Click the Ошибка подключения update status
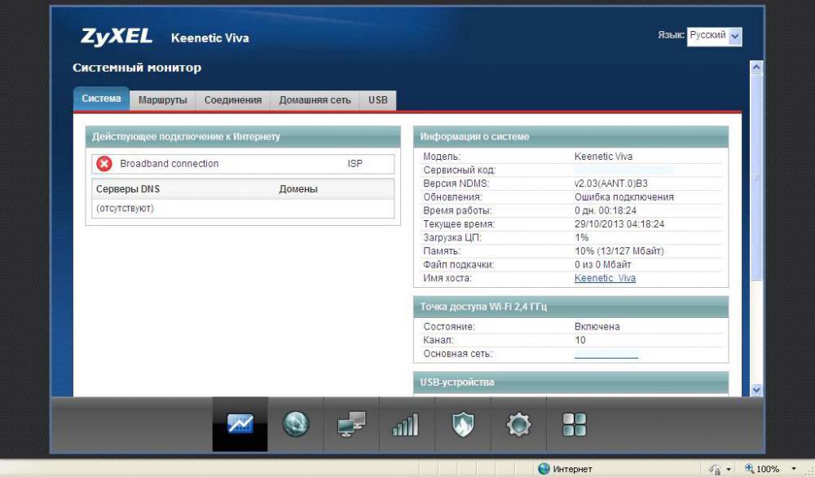The image size is (815, 477). click(x=623, y=197)
